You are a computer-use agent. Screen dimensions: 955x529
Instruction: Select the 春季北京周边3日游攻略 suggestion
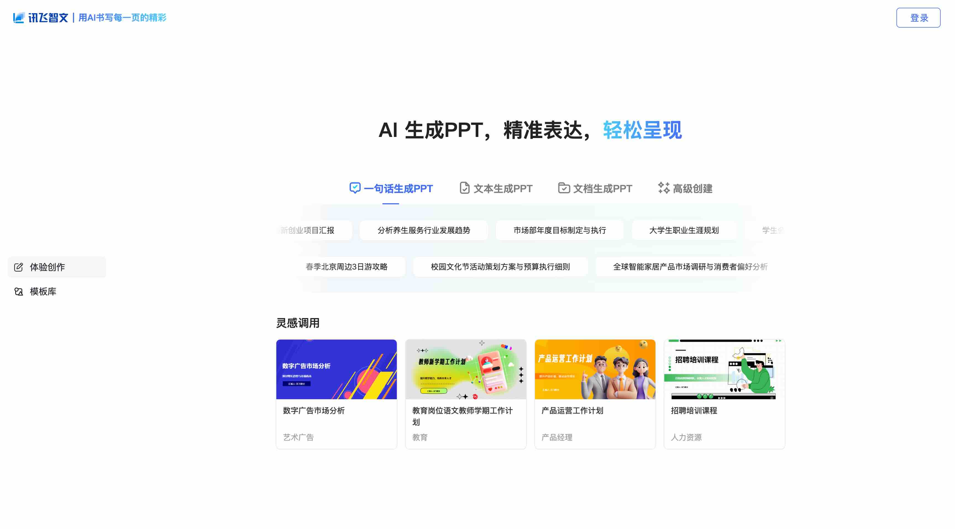347,267
